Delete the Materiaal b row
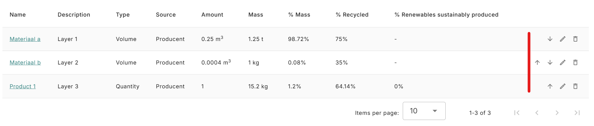594x126 pixels. pos(575,62)
